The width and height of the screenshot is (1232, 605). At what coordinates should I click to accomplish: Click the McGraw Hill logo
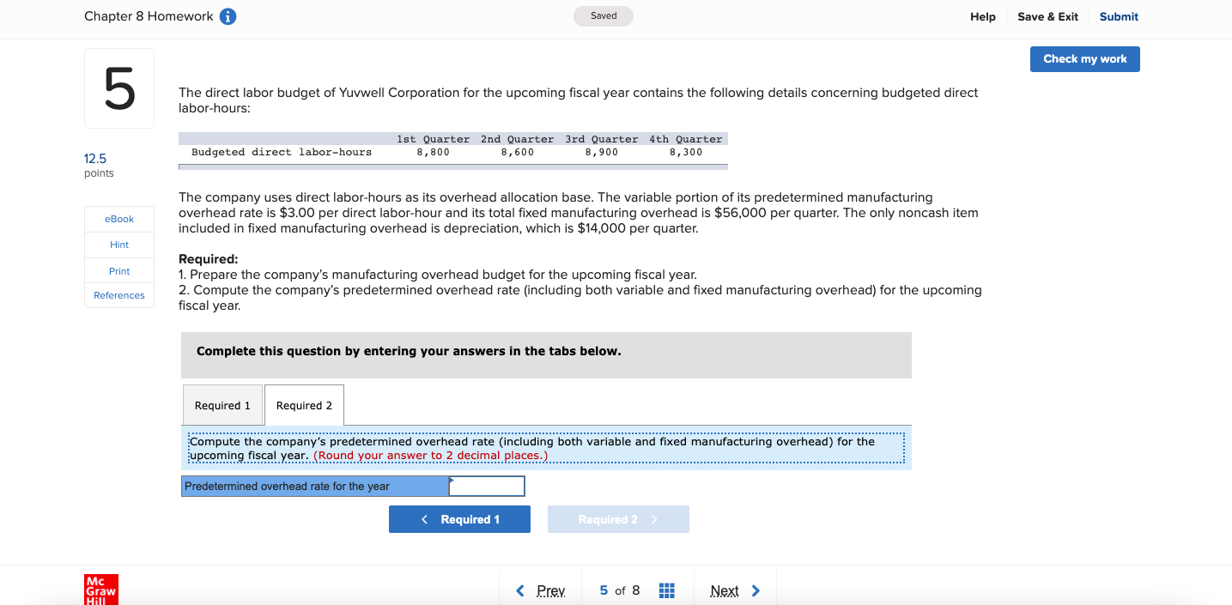click(x=101, y=590)
